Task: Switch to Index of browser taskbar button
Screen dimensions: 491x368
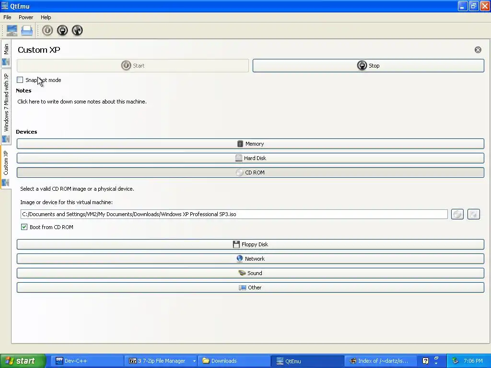Action: (380, 361)
